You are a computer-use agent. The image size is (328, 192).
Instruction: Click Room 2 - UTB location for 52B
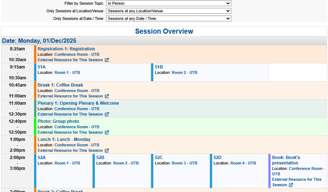126,163
